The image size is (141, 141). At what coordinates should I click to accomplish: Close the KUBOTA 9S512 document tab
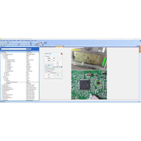(63, 46)
